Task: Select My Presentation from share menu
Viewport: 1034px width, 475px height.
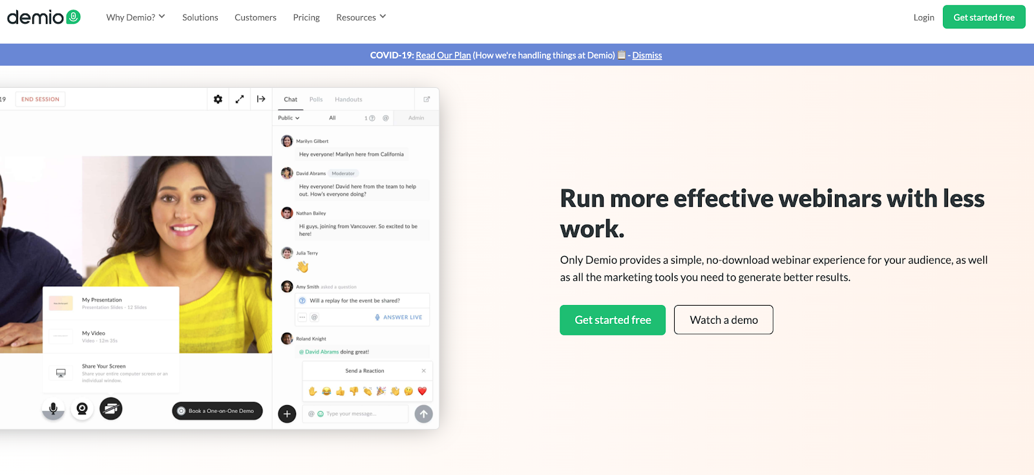Action: (x=111, y=303)
